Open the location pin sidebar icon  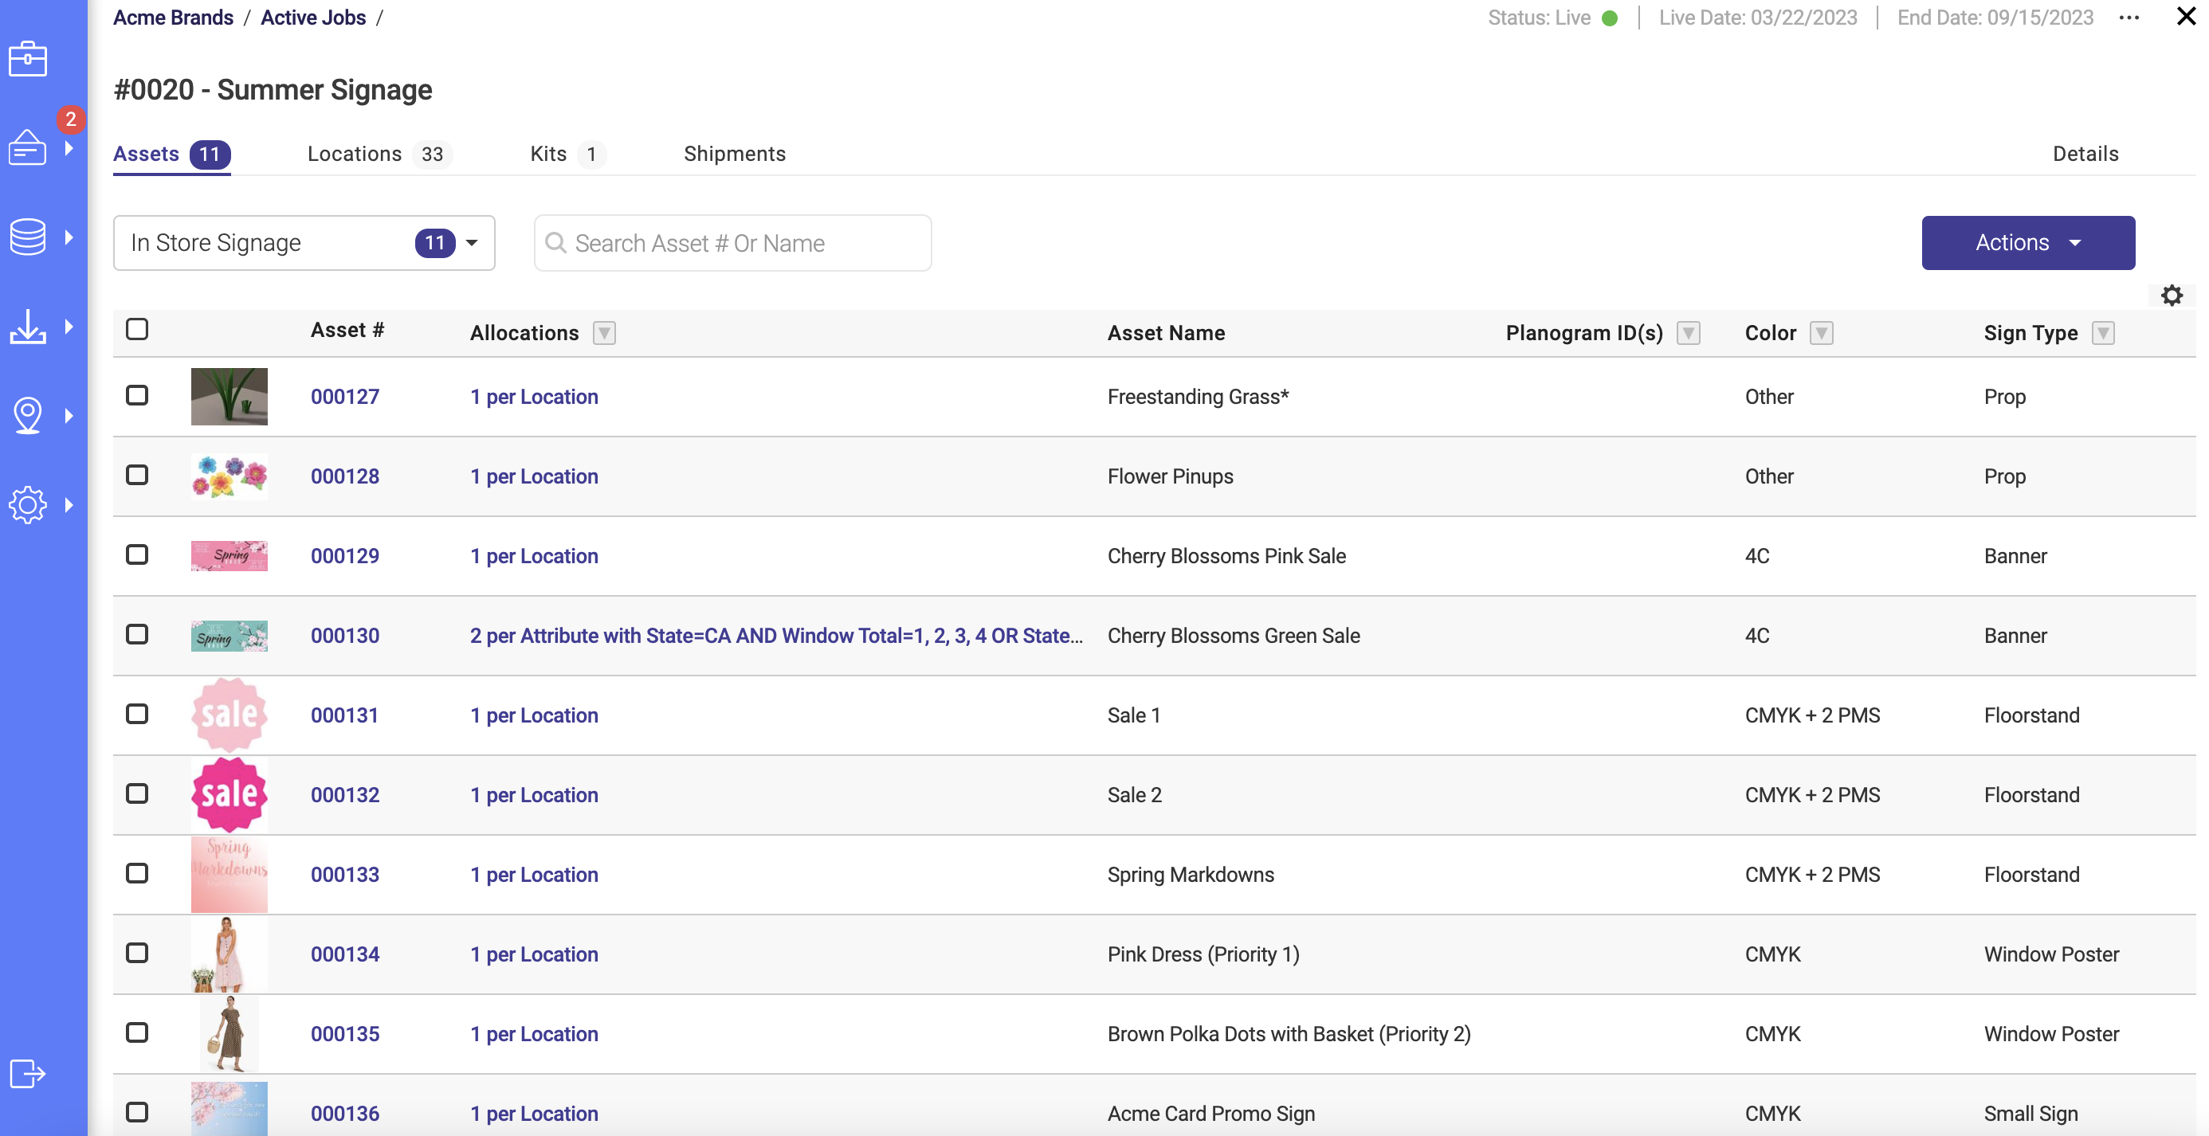click(x=27, y=416)
